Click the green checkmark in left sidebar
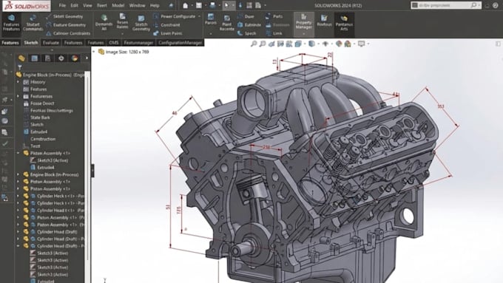503x283 pixels. pos(5,143)
